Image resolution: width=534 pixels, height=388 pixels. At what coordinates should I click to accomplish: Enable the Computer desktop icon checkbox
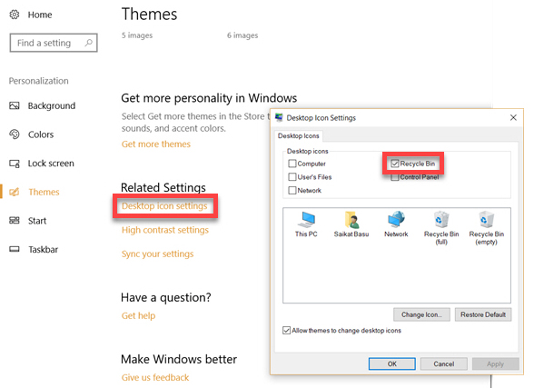click(x=292, y=164)
